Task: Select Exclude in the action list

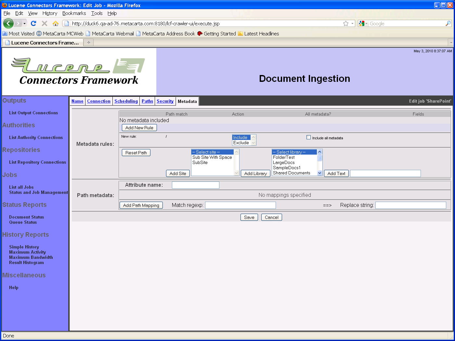Action: [x=241, y=143]
